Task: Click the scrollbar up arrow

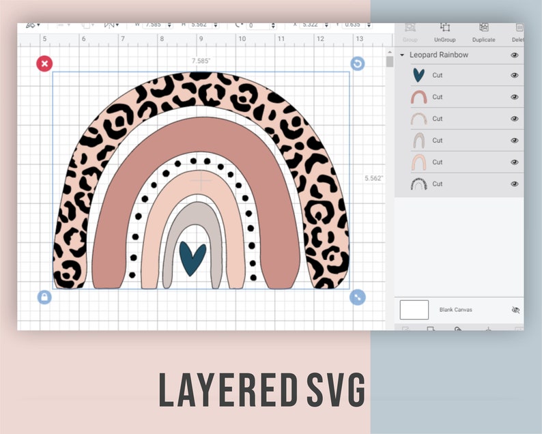Action: tap(390, 52)
